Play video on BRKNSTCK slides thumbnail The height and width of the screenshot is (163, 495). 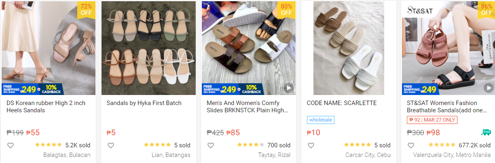(288, 88)
